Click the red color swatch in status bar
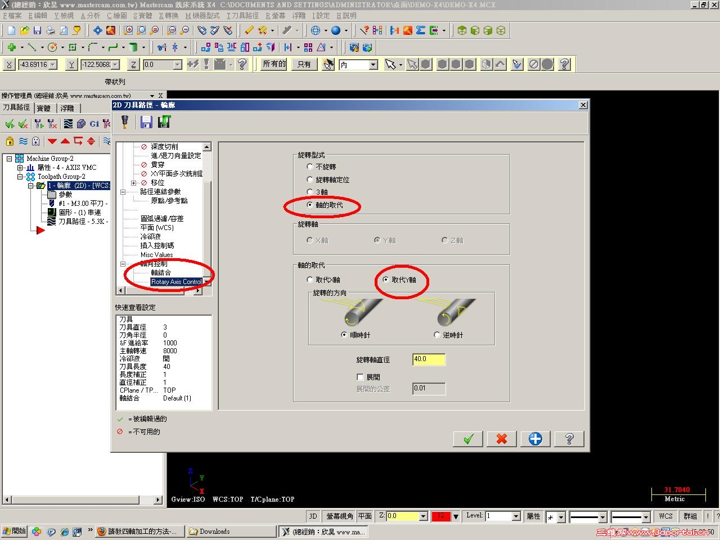 pos(441,516)
